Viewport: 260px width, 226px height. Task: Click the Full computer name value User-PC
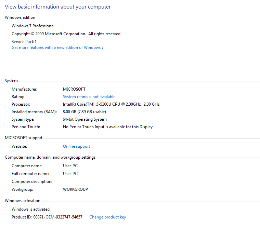[70, 174]
